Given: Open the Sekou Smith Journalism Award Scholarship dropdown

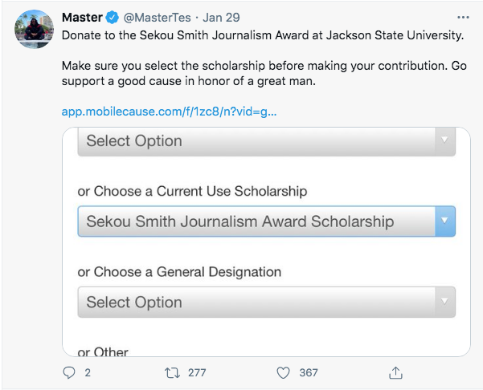Looking at the screenshot, I should point(256,221).
